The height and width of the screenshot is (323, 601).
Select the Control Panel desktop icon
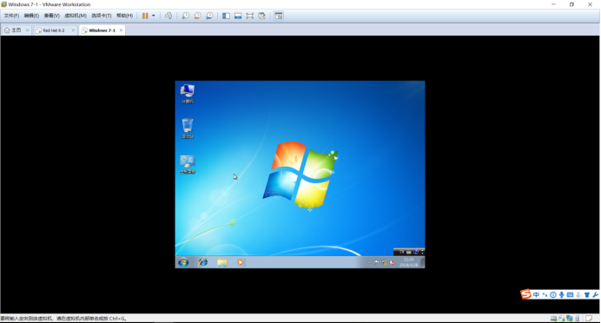(188, 164)
